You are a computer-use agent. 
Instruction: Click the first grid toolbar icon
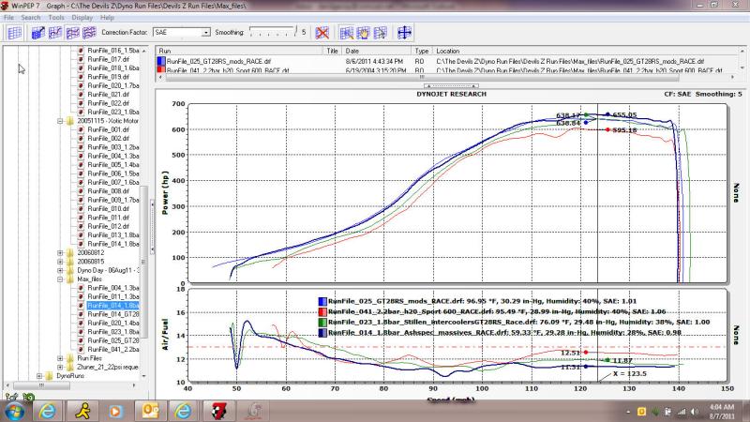tap(14, 32)
